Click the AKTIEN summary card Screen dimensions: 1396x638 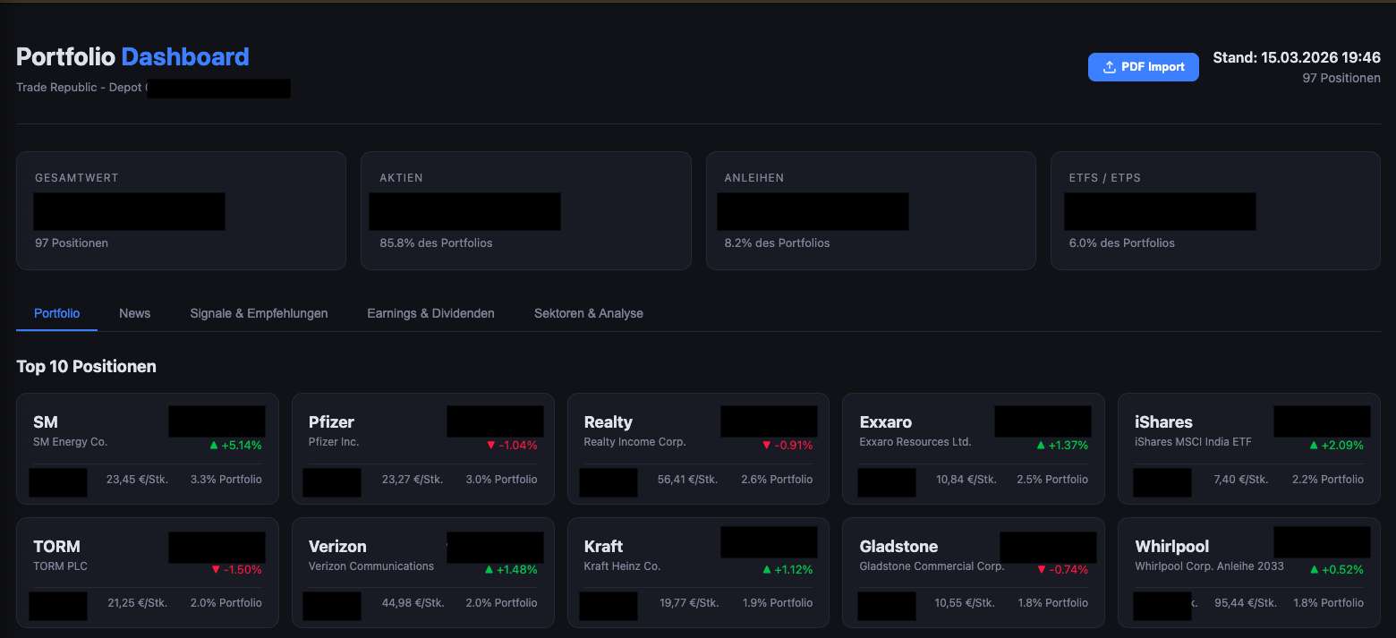pyautogui.click(x=525, y=210)
